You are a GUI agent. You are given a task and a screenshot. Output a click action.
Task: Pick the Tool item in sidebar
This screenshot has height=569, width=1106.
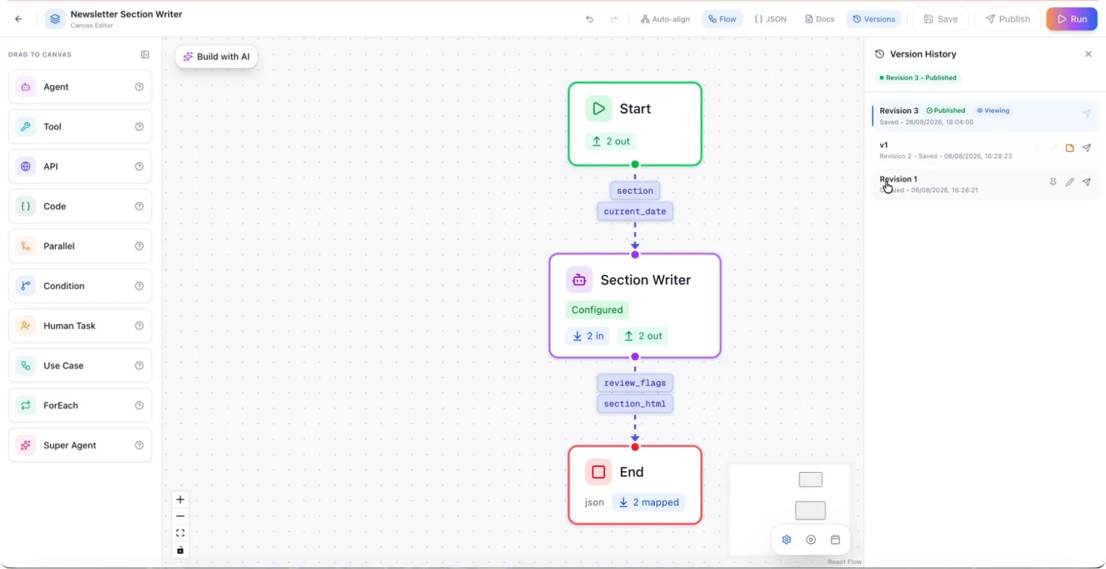click(x=80, y=127)
